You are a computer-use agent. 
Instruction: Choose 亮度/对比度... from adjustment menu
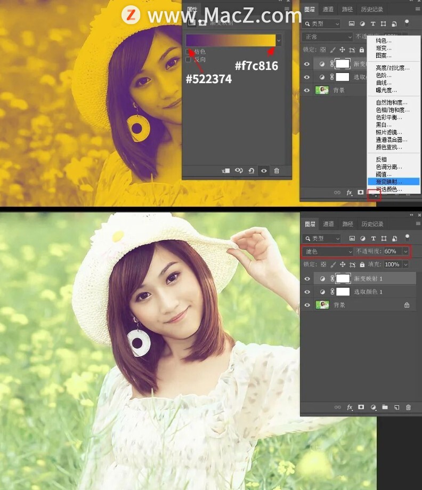click(394, 68)
